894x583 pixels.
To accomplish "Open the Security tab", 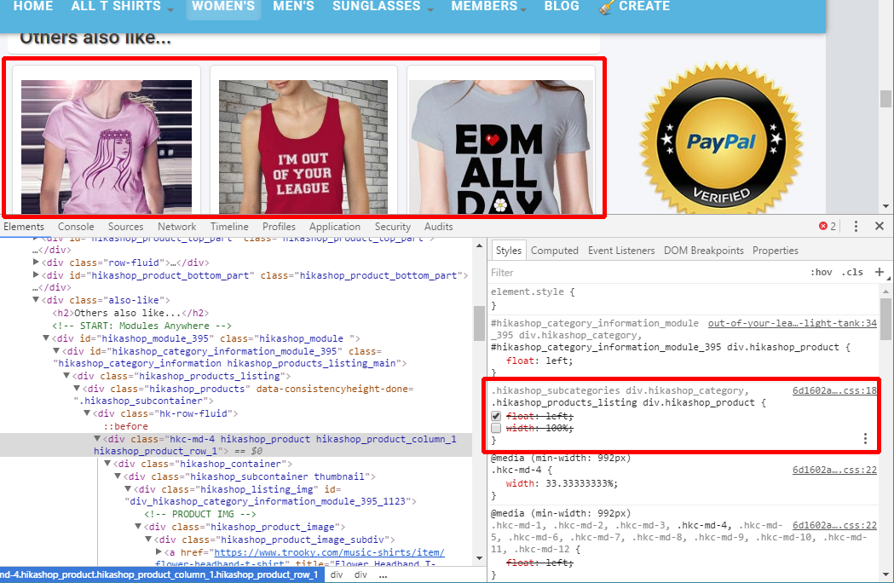I will point(392,227).
